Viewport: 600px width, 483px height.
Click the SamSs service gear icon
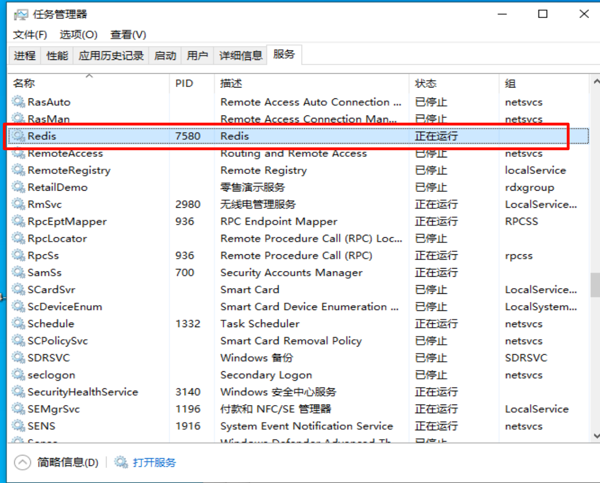click(19, 272)
